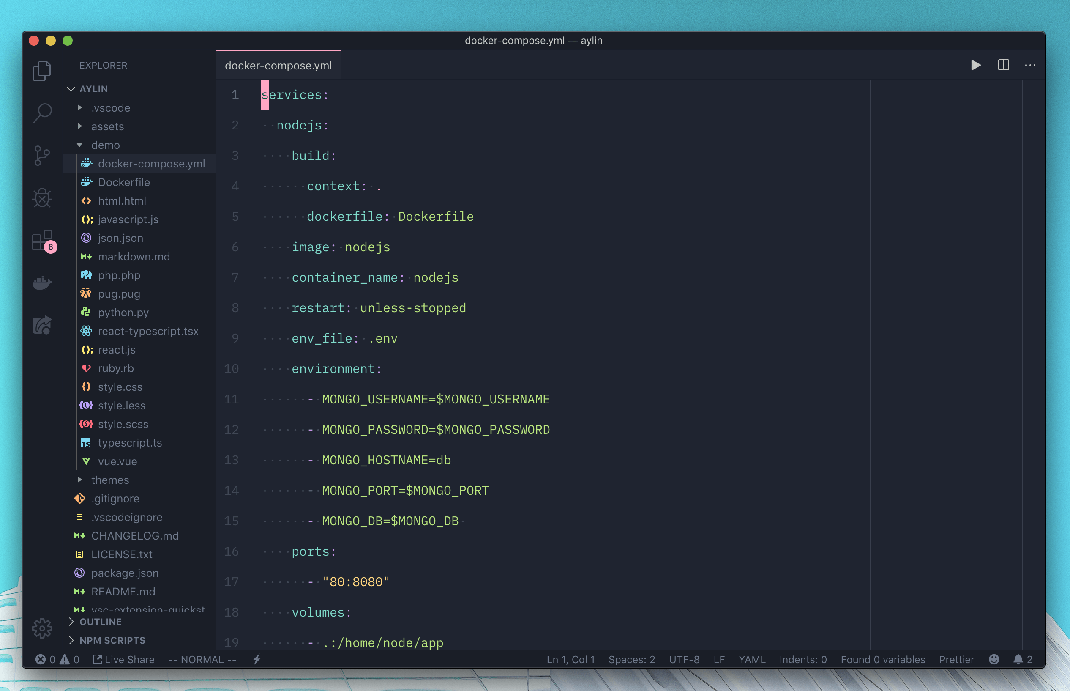
Task: Click Live Share in status bar
Action: tap(124, 659)
